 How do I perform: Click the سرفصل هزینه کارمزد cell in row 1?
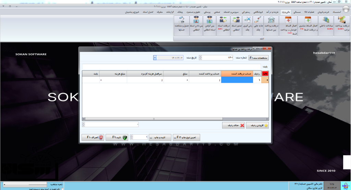click(x=145, y=80)
